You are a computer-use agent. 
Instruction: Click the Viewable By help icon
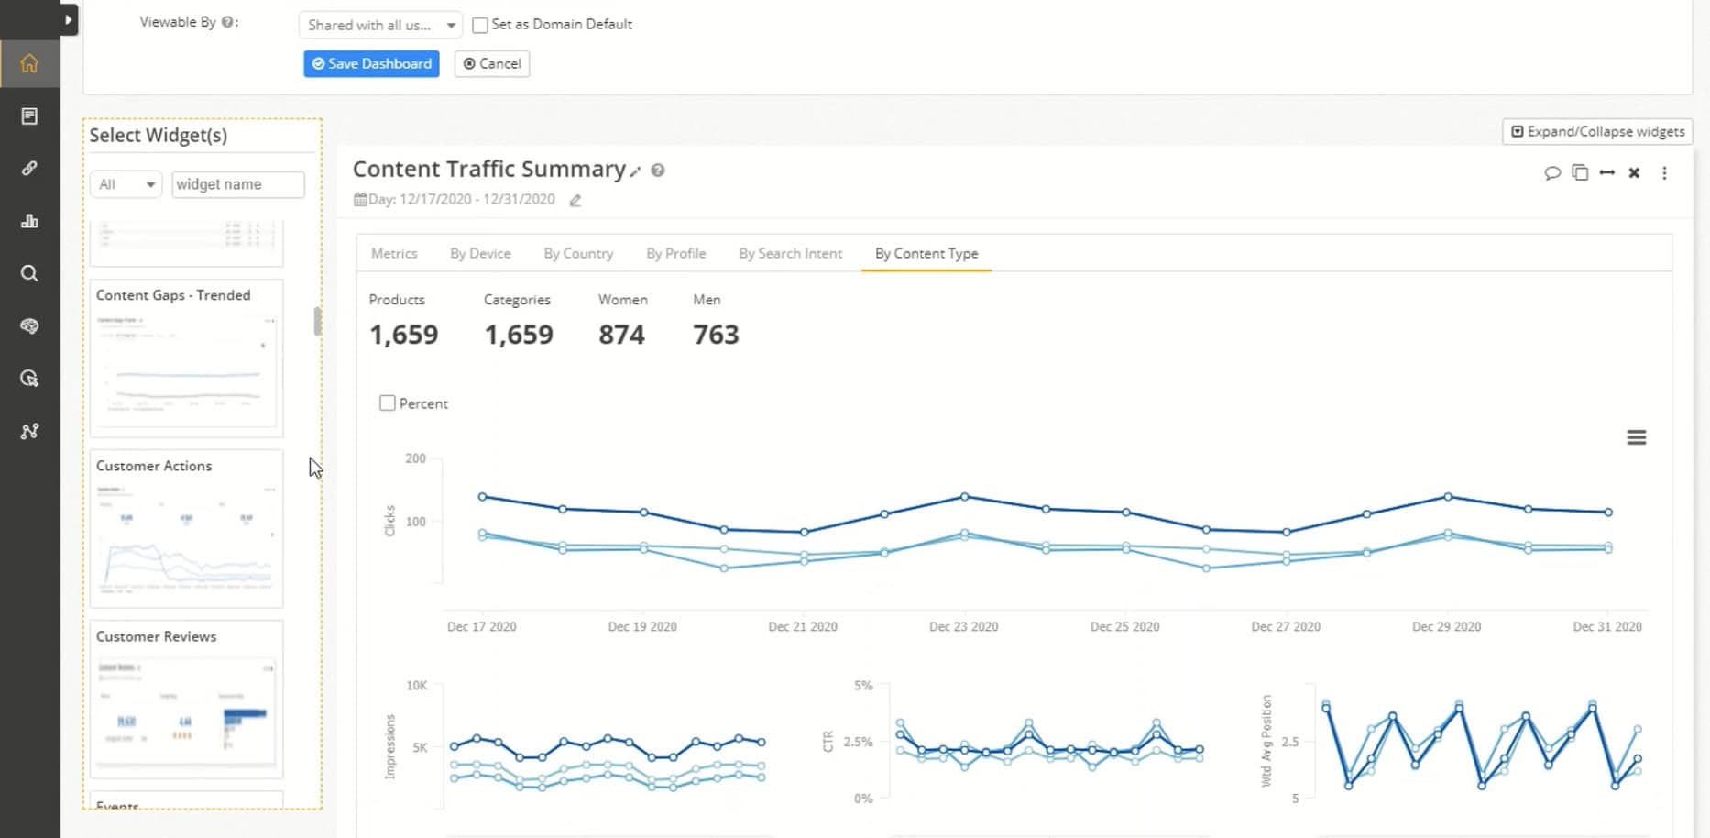point(227,22)
